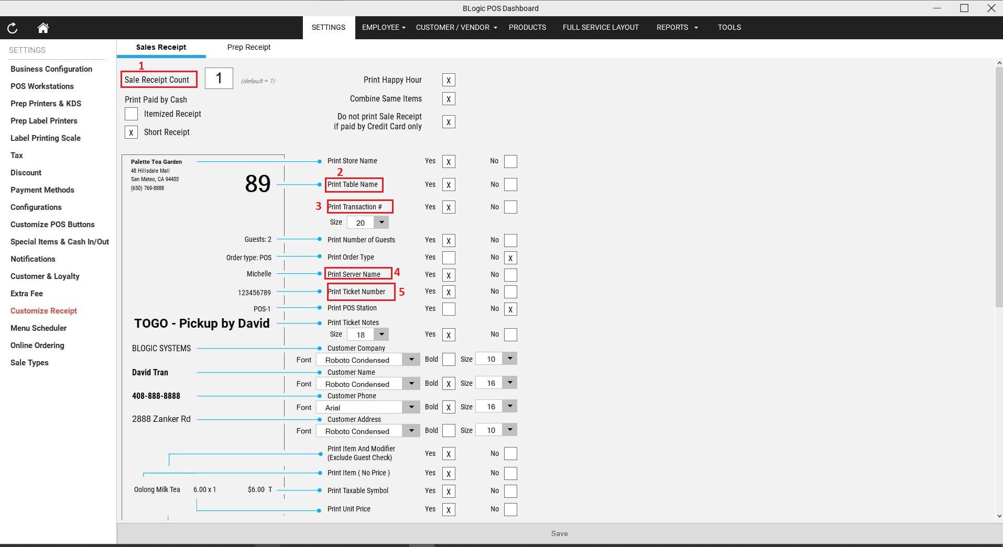The width and height of the screenshot is (1003, 547).
Task: Open the REPORTS menu
Action: point(677,27)
